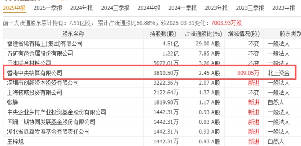
Task: Click the 1819.98万 holdings cell
Action: pyautogui.click(x=166, y=102)
